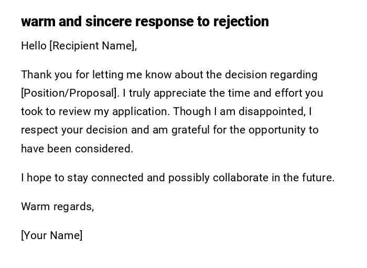Click the word "rejection" in the title
367x268 pixels.
[x=245, y=22]
